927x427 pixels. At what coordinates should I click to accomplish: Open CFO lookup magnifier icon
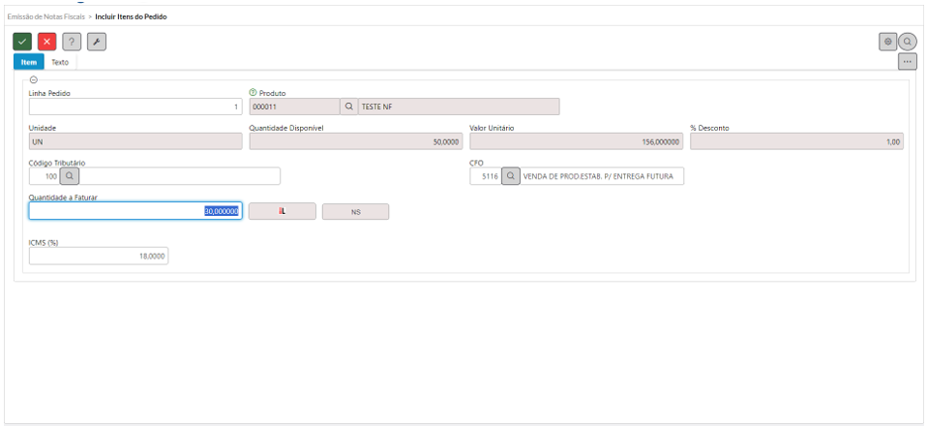511,176
